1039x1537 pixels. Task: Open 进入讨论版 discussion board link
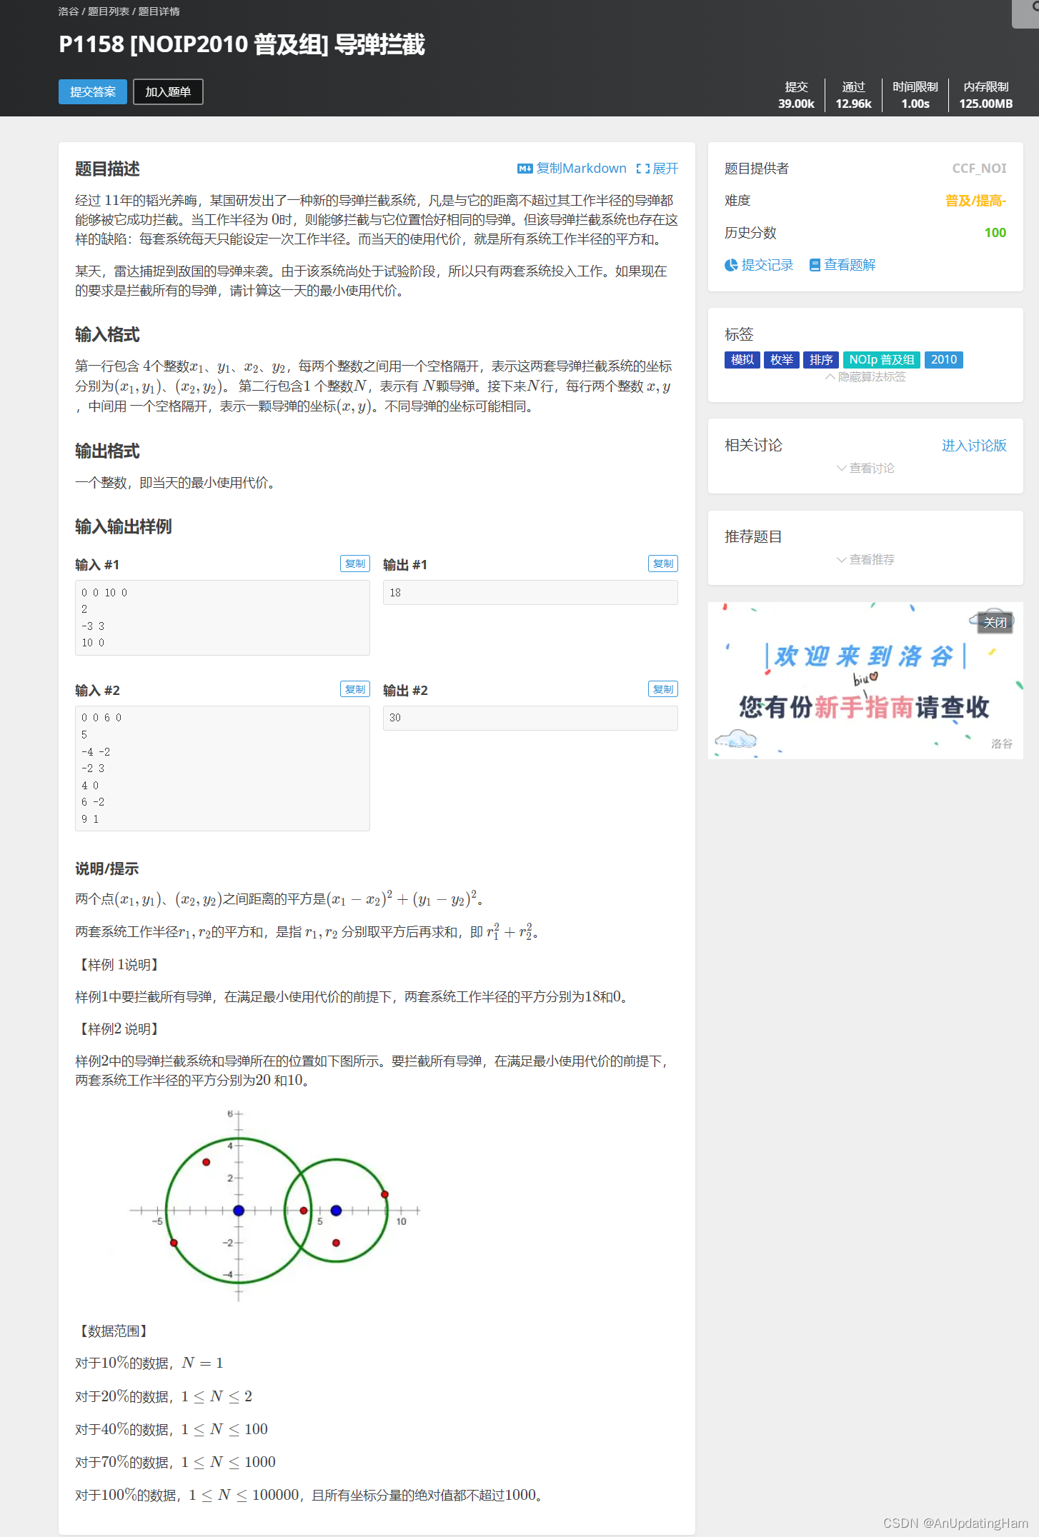(x=974, y=446)
